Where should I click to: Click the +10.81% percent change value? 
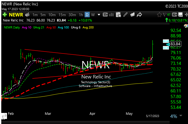tap(85, 21)
